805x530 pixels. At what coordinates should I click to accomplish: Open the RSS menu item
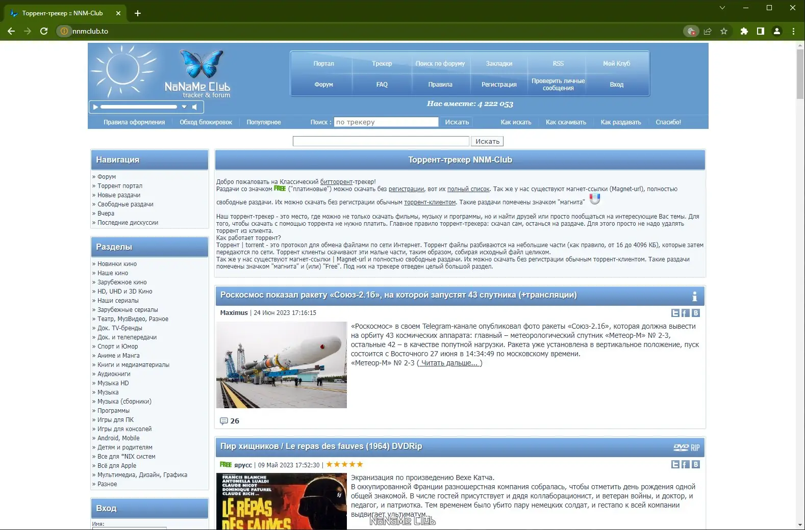click(558, 64)
